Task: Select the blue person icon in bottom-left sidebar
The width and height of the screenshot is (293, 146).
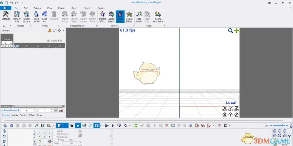Action: click(x=4, y=131)
